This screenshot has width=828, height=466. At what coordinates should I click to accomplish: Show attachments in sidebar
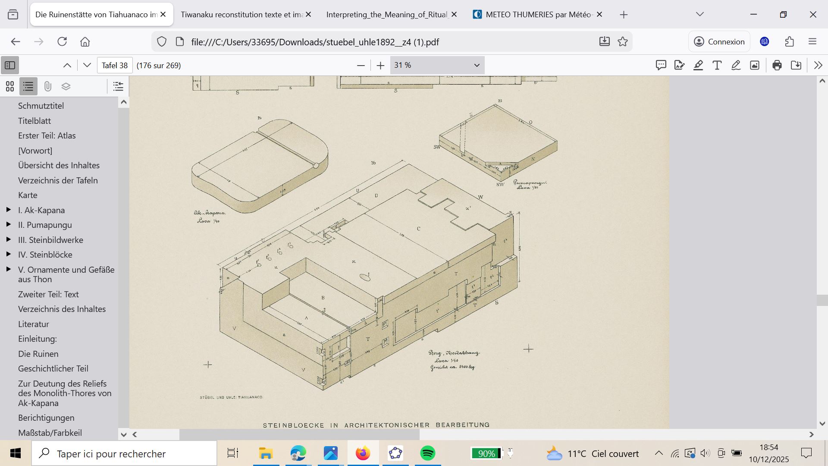[47, 86]
